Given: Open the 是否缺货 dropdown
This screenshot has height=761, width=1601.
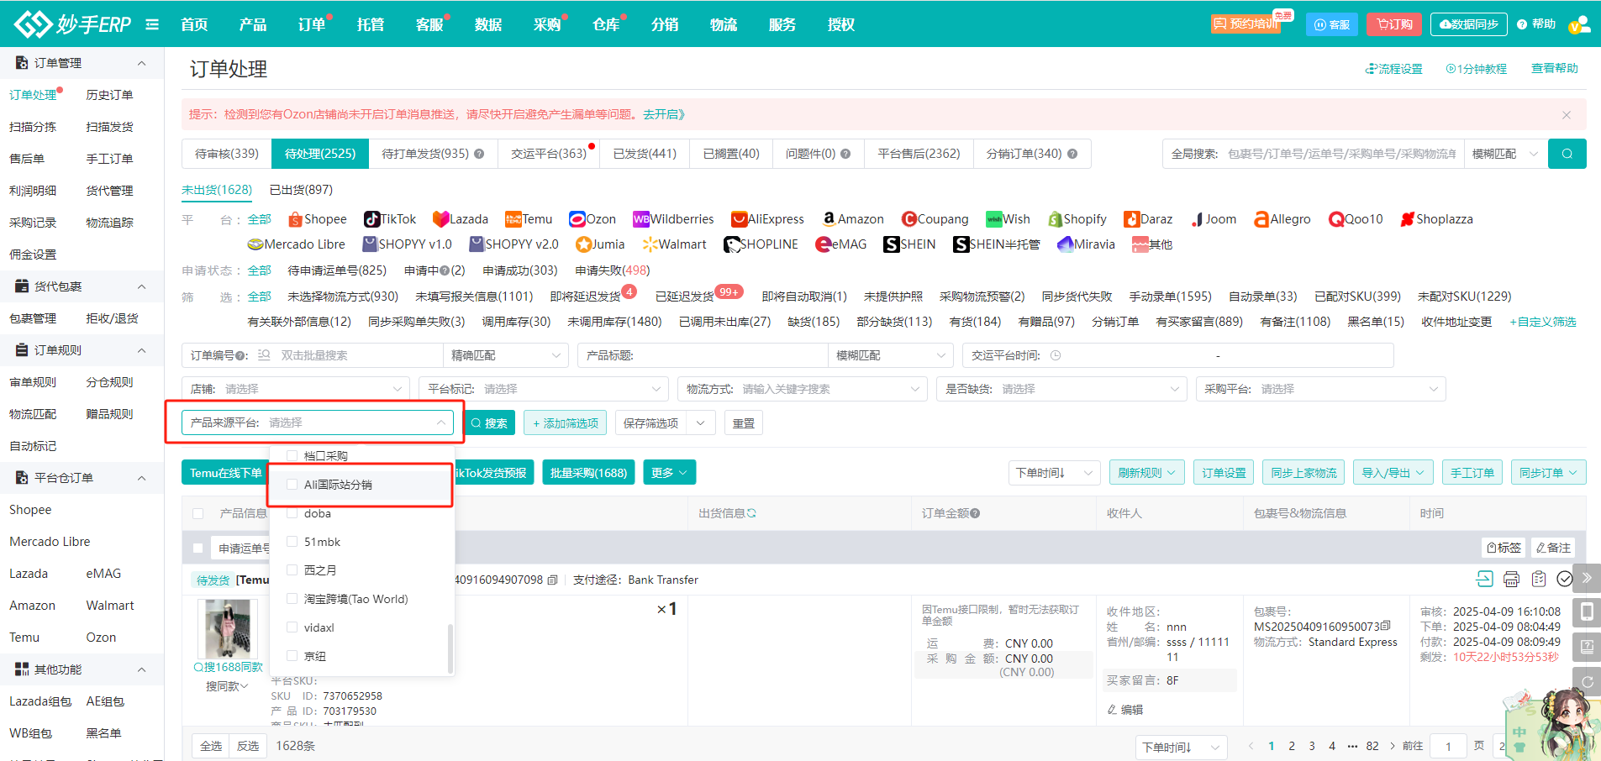Looking at the screenshot, I should [x=1061, y=389].
